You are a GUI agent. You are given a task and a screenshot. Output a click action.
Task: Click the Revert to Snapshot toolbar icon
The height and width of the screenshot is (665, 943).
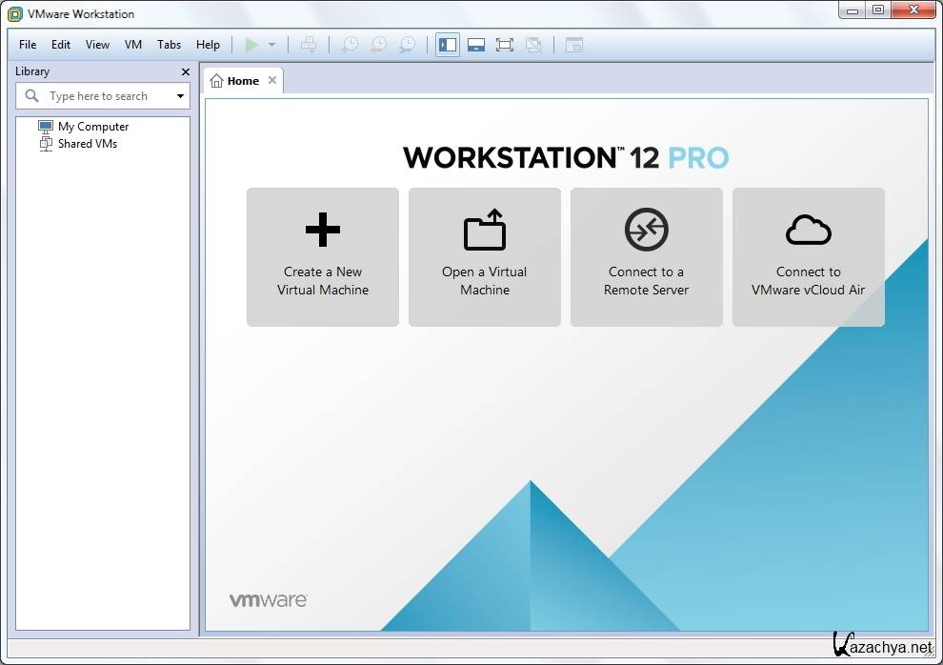[378, 45]
